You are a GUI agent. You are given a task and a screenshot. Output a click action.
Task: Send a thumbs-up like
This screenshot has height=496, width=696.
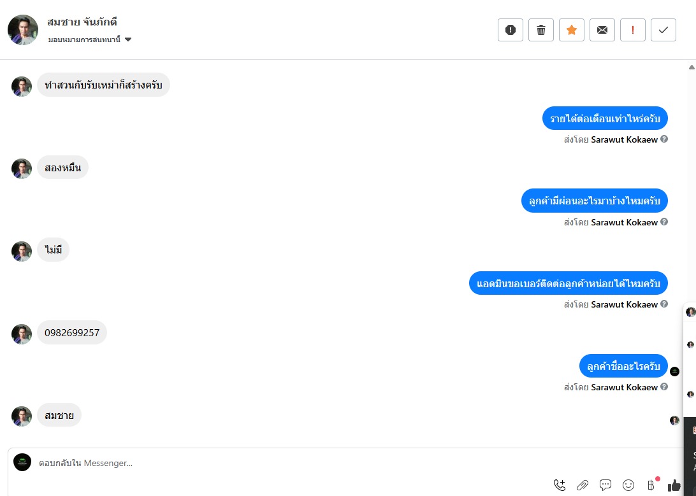pyautogui.click(x=674, y=485)
